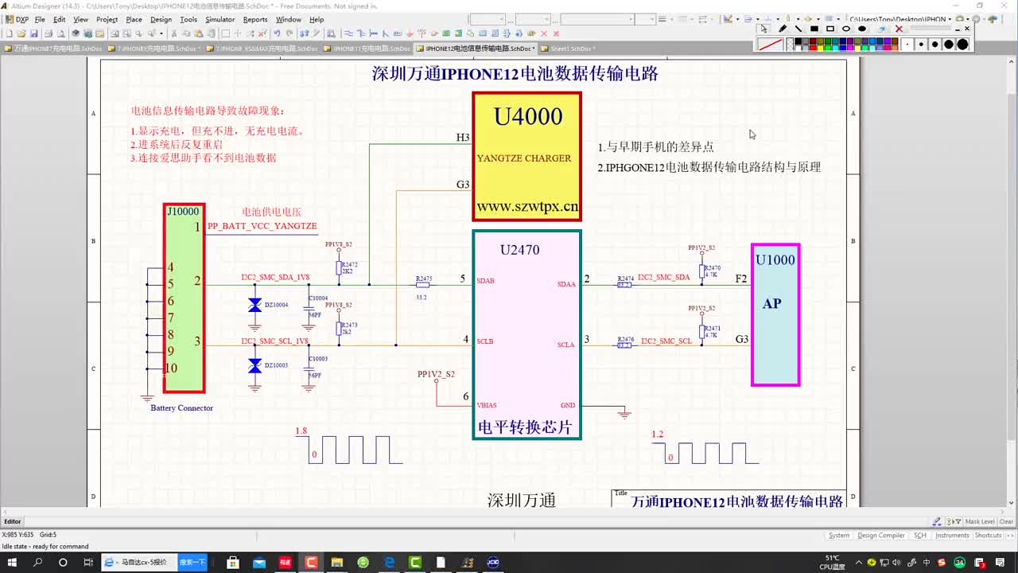The height and width of the screenshot is (573, 1018).
Task: Select the largest dot pen size
Action: click(x=962, y=45)
